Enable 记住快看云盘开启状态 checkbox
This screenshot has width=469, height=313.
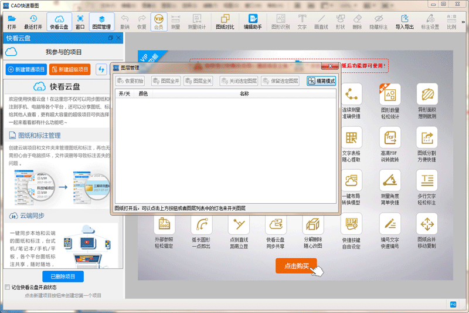(7, 288)
